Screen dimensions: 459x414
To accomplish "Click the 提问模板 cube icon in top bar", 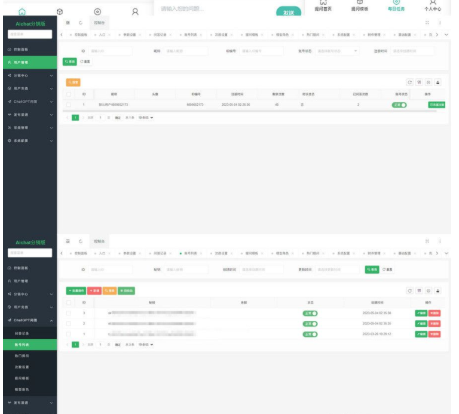I will pos(359,5).
